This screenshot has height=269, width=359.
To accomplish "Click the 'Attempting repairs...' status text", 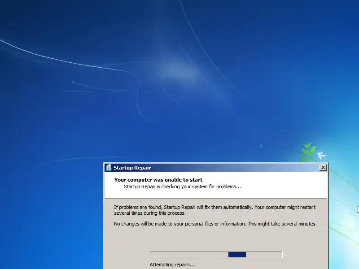I will tap(172, 265).
